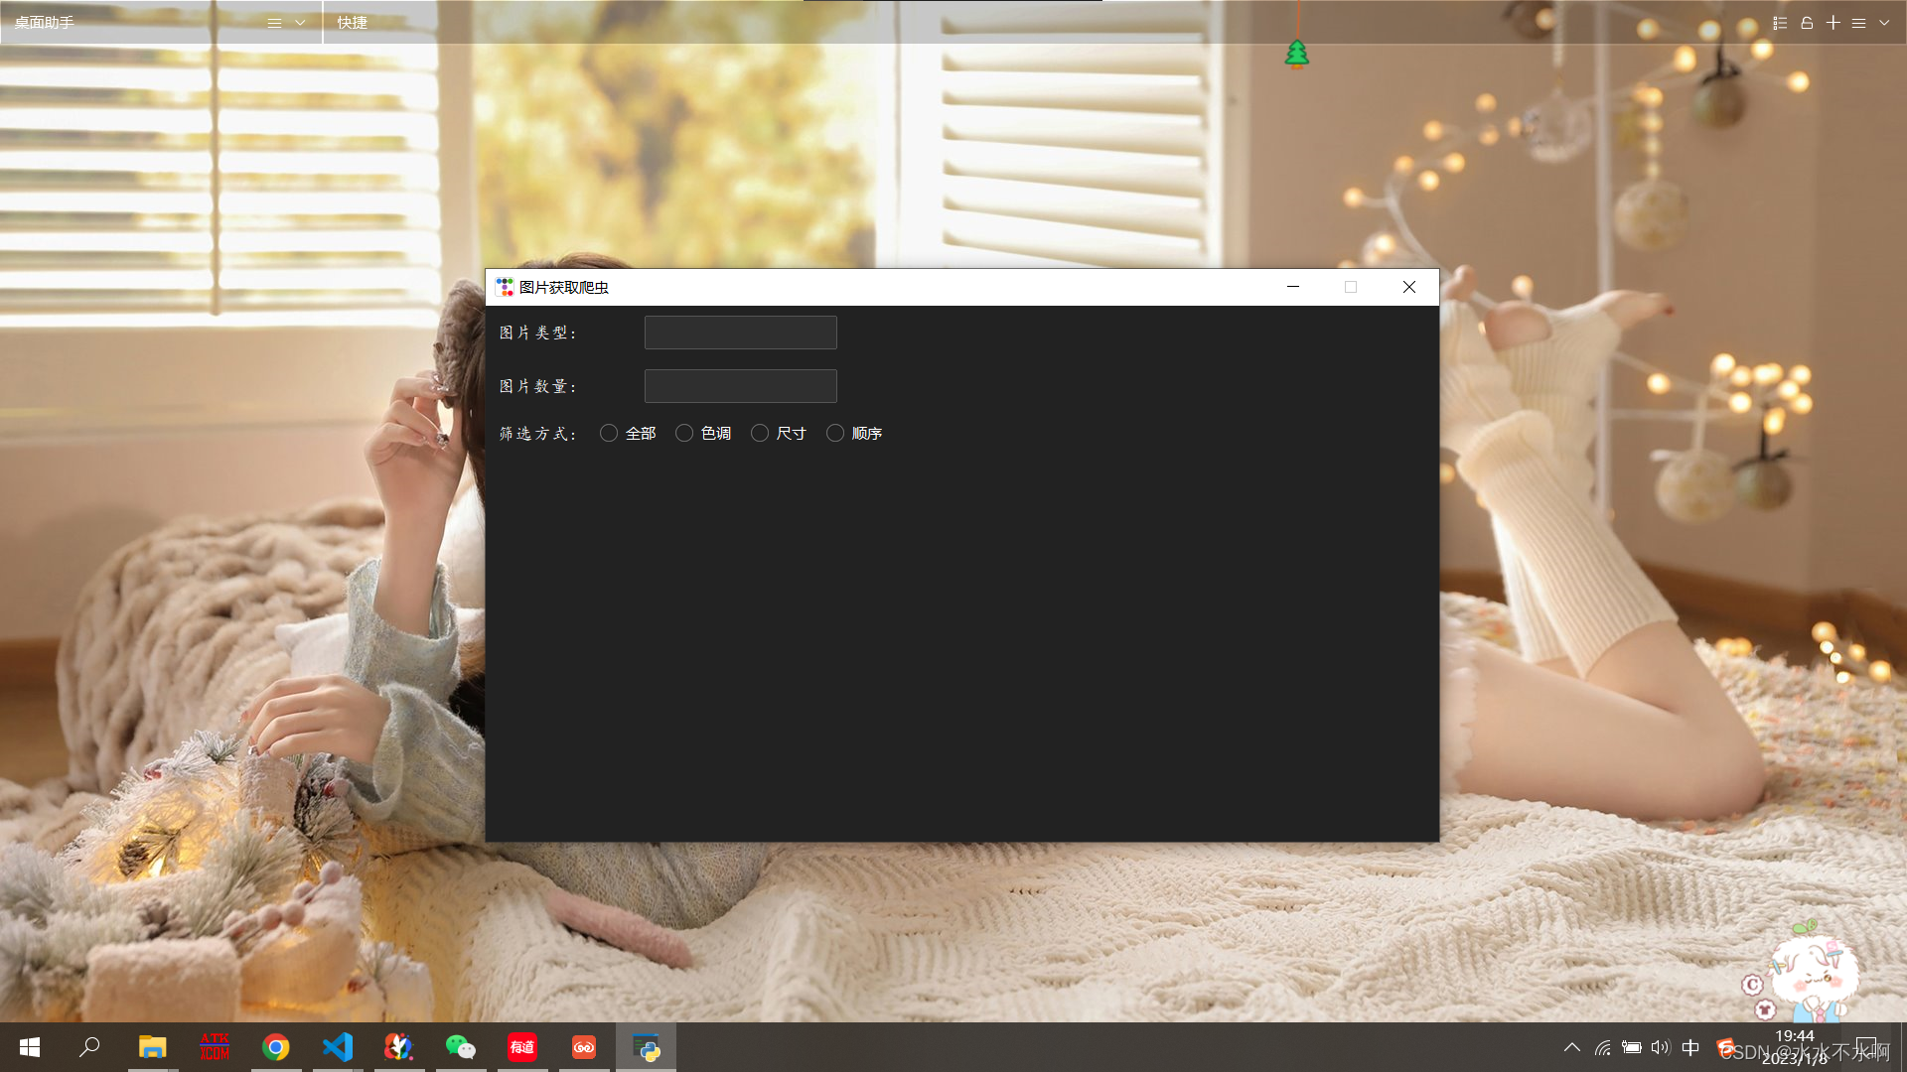Expand the chevron at top-right corner
The image size is (1907, 1072).
pos(1884,23)
